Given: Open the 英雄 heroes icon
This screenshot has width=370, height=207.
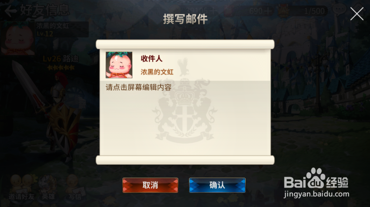Looking at the screenshot, I should click(48, 187).
